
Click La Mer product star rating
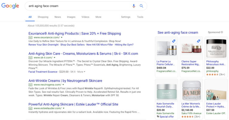(x=187, y=117)
